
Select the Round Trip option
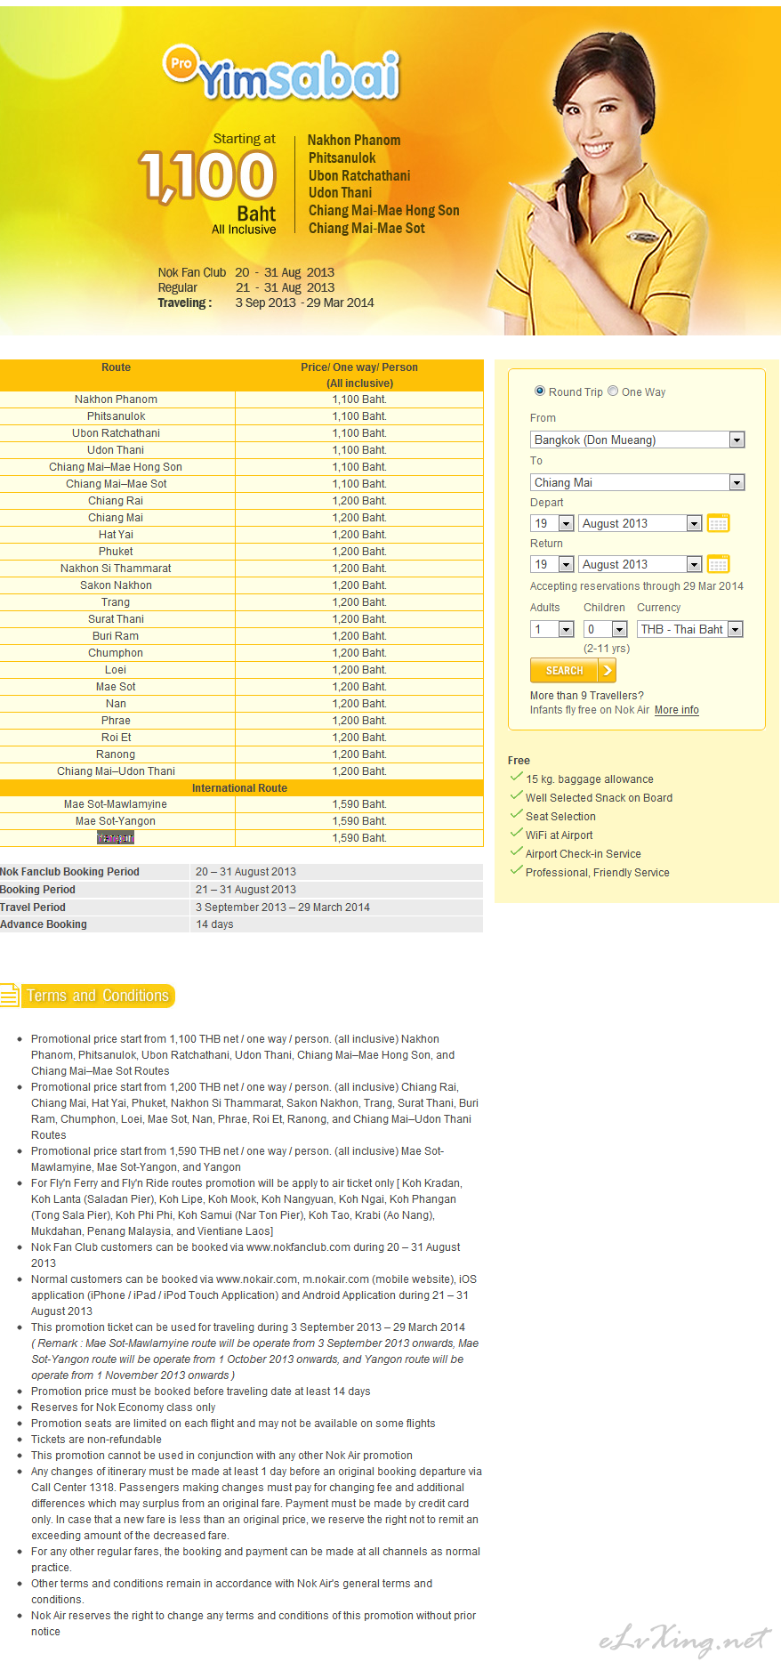(x=540, y=391)
